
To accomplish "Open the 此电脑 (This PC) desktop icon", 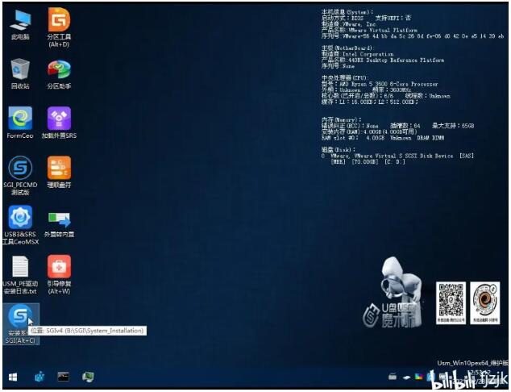I will click(20, 20).
